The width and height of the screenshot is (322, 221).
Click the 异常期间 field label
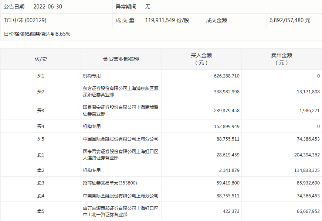click(126, 7)
